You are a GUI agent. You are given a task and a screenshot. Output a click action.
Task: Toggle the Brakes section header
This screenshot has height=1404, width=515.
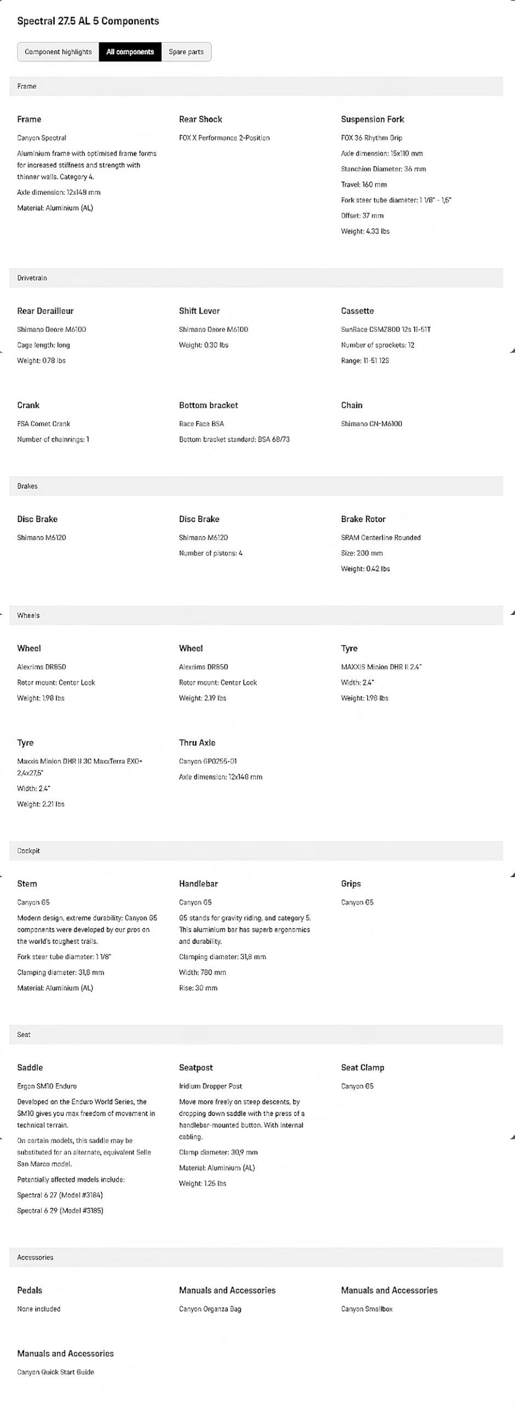click(x=256, y=486)
